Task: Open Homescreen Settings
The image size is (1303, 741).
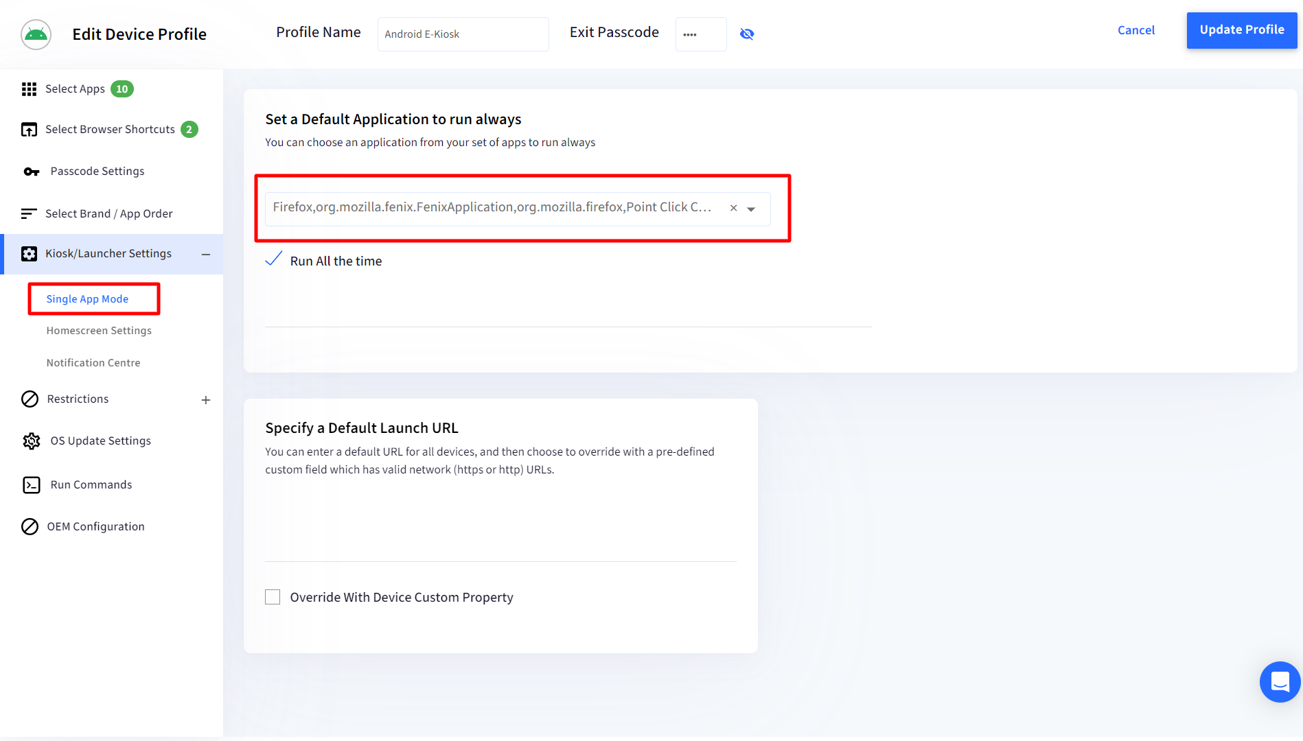Action: point(99,331)
